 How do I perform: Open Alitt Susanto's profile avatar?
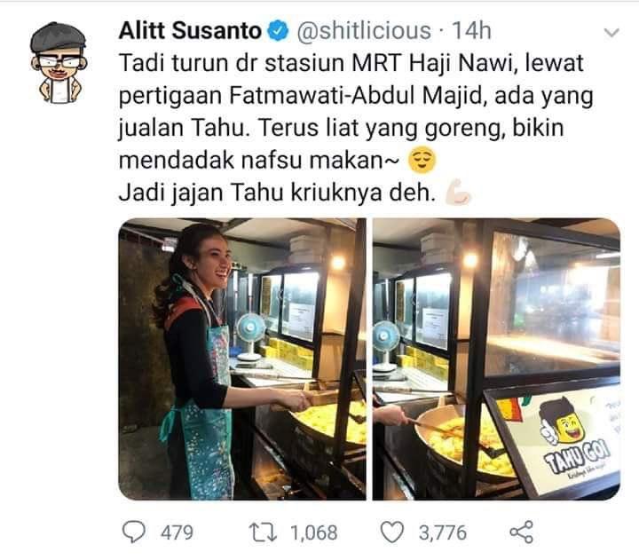point(59,62)
